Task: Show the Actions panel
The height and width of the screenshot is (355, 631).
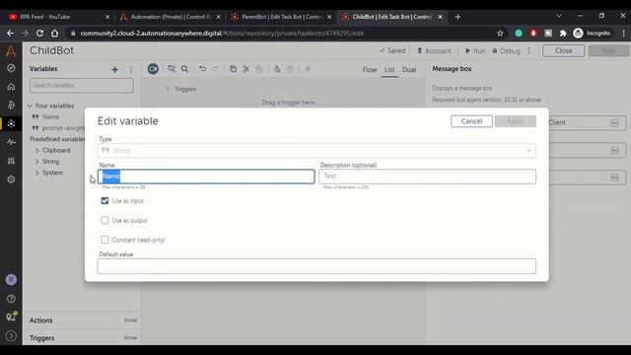Action: click(x=130, y=320)
